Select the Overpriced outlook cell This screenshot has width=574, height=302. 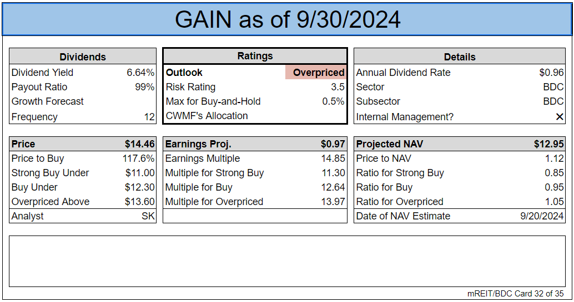315,73
